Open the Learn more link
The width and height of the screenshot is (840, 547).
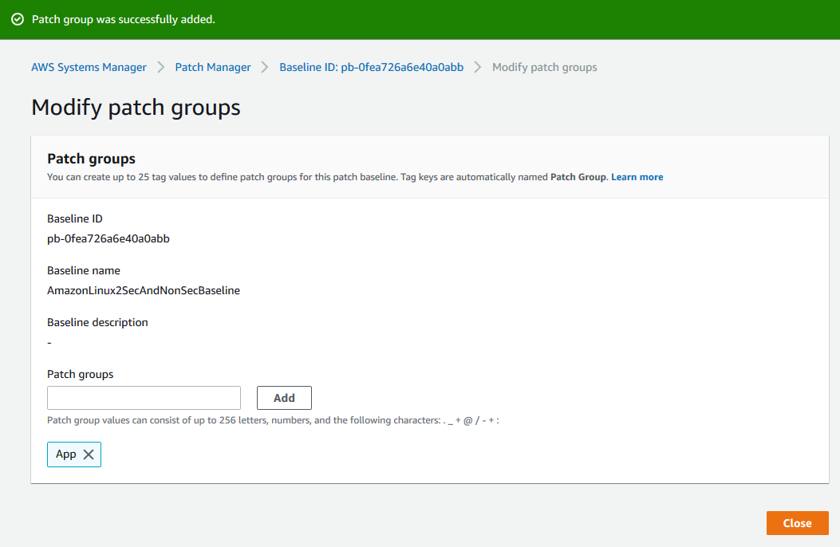[x=637, y=177]
